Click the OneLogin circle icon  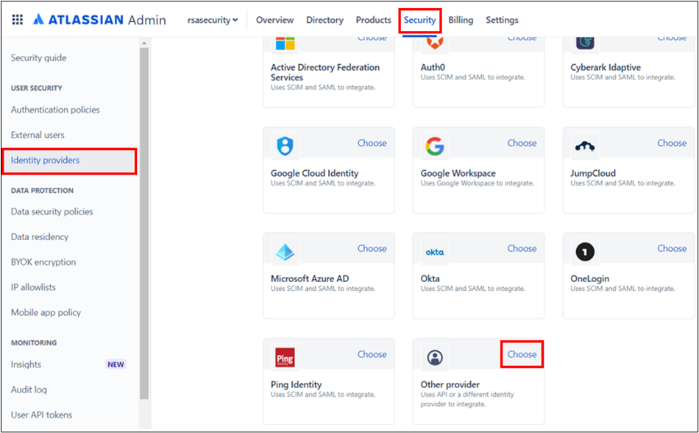point(585,252)
